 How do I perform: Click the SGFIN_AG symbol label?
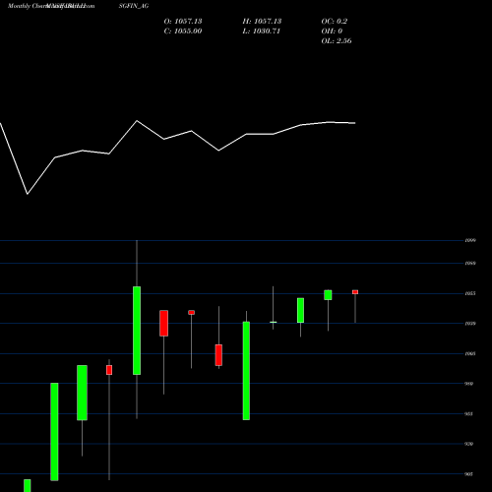pyautogui.click(x=134, y=6)
